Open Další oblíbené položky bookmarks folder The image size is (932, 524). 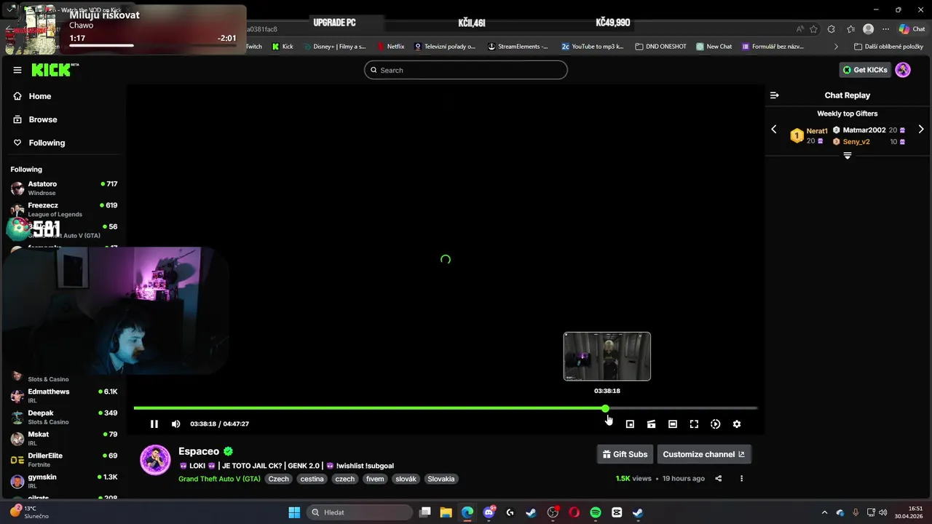point(888,47)
